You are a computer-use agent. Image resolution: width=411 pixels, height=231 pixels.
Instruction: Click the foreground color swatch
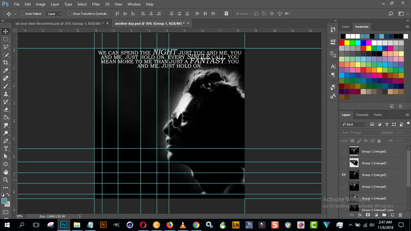tap(4, 201)
